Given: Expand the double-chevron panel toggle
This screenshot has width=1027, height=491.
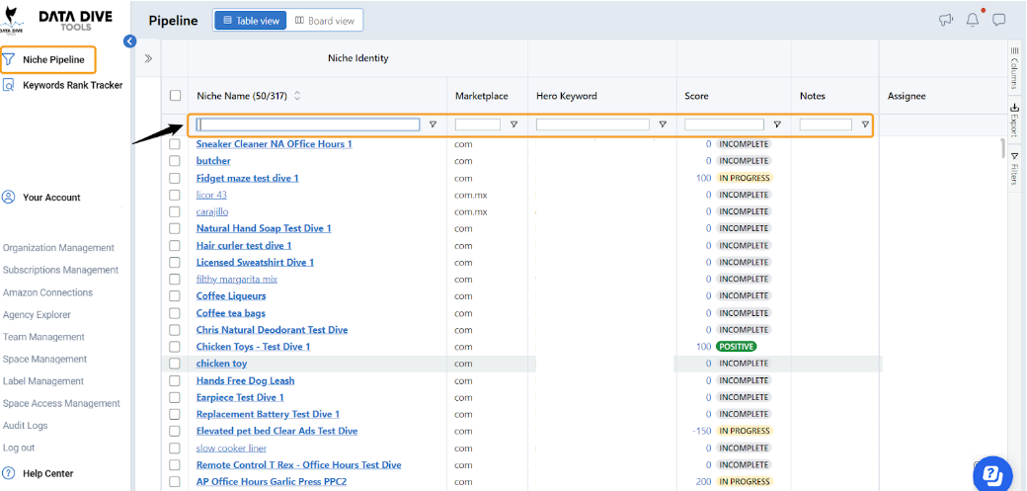Looking at the screenshot, I should tap(149, 58).
